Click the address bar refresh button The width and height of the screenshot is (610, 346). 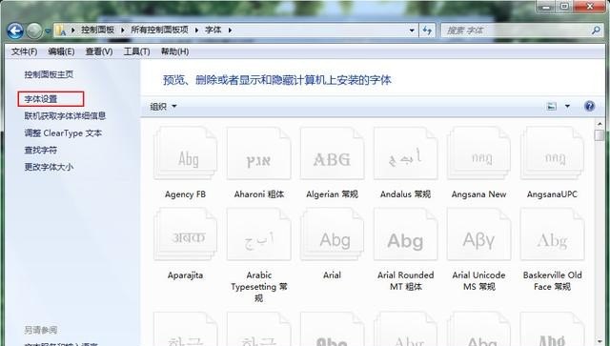coord(427,30)
